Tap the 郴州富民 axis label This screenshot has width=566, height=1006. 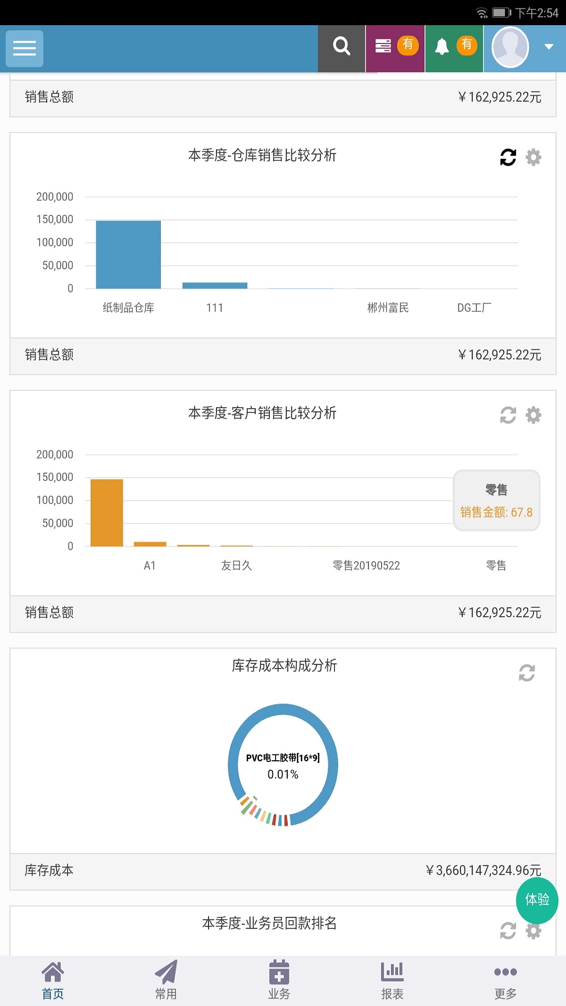pos(388,308)
